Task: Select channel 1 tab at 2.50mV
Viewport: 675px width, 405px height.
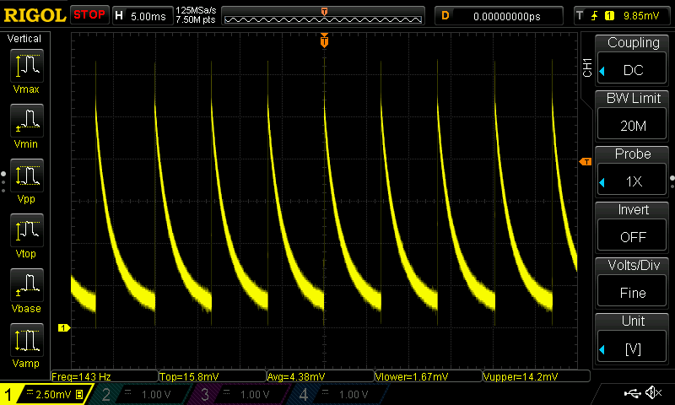Action: pos(46,394)
